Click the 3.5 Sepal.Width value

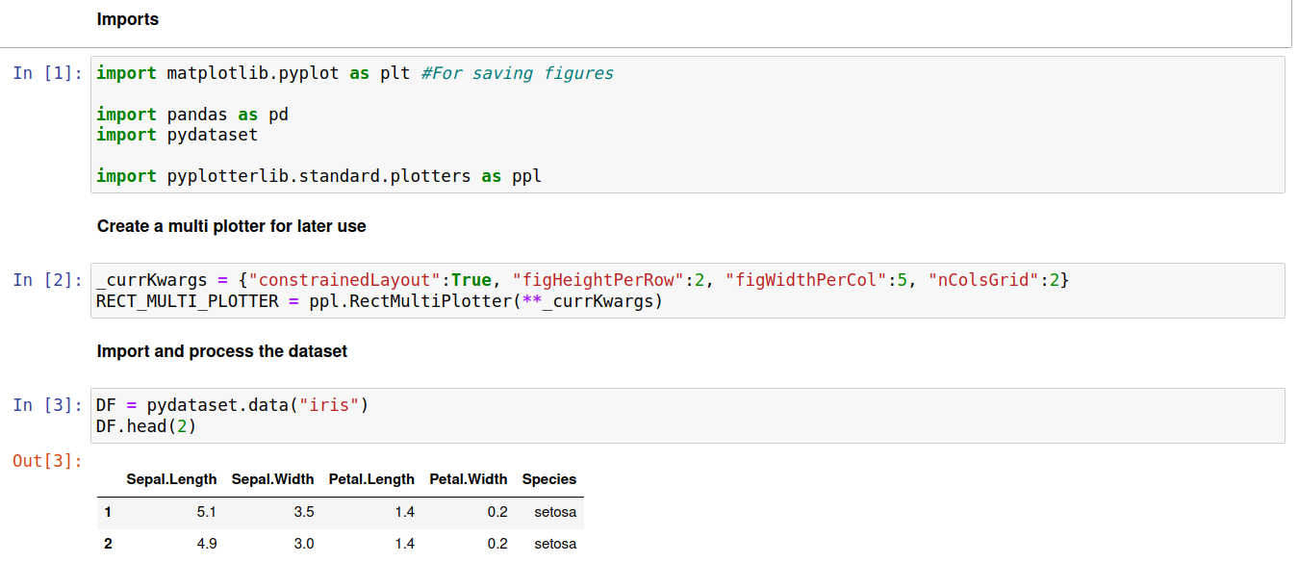pos(304,512)
